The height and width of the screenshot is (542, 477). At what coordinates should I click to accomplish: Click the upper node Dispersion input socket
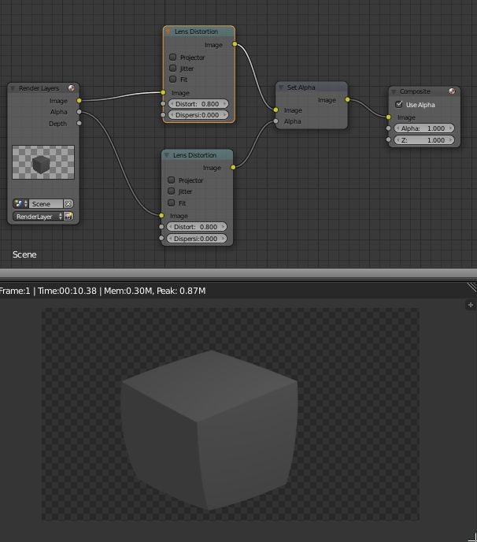pyautogui.click(x=163, y=115)
